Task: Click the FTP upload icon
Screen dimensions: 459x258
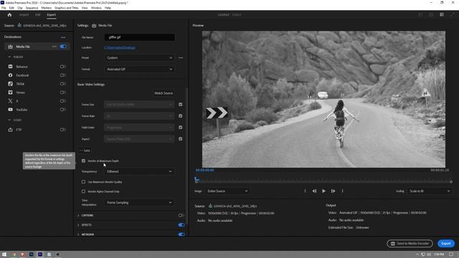Action: coord(10,130)
